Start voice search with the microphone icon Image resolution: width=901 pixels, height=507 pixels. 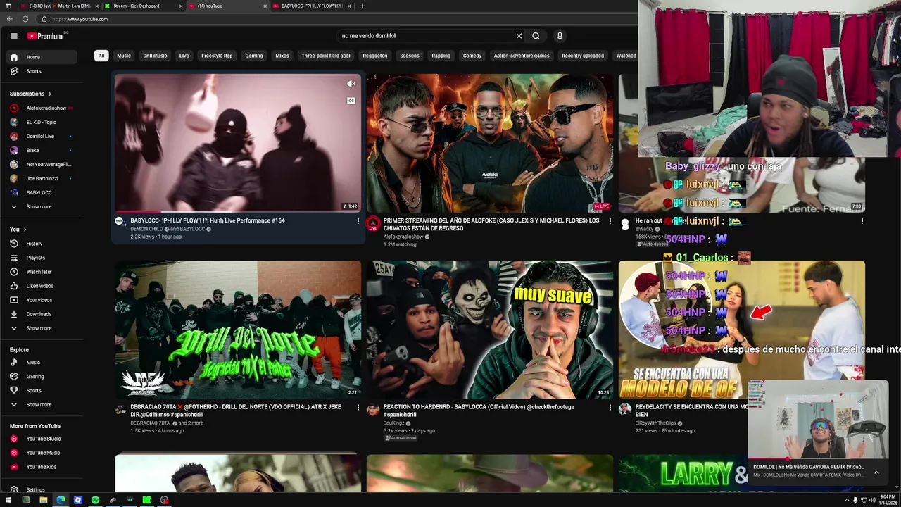560,36
